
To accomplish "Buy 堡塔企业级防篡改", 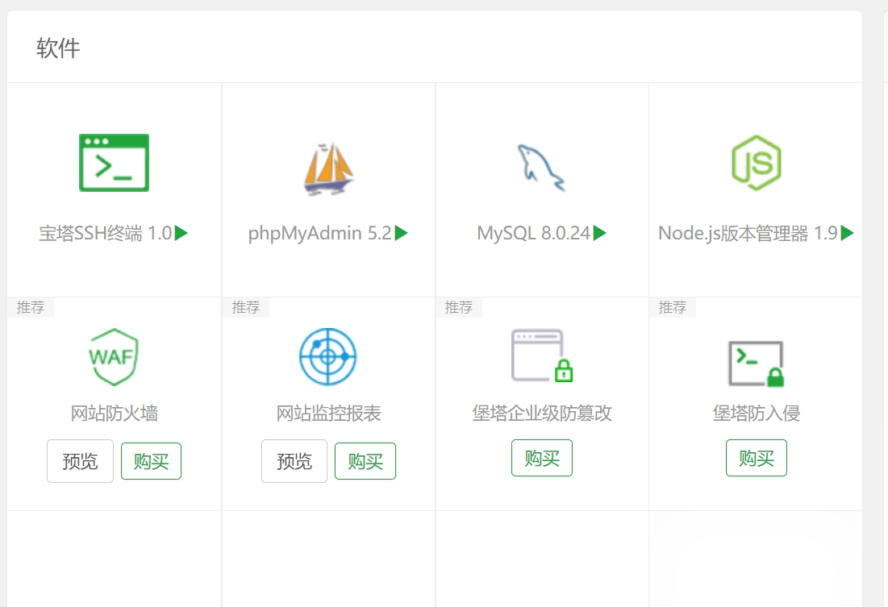I will click(542, 458).
